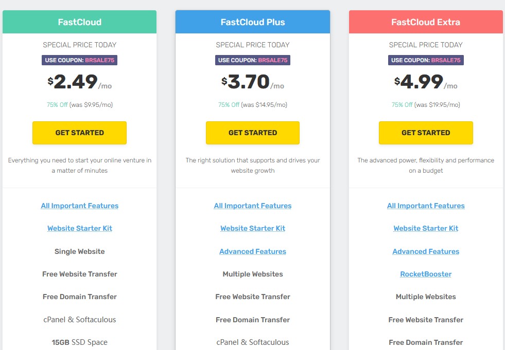
Task: Click GET STARTED under FastCloud Plus plan
Action: click(253, 133)
